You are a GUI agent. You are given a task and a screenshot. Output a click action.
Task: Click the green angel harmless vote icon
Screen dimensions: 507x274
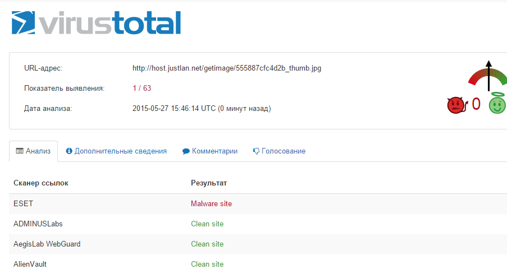pos(497,103)
